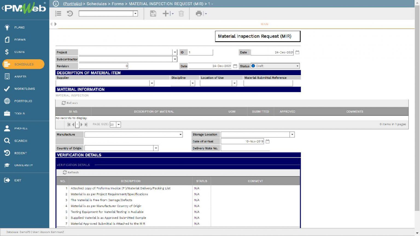The width and height of the screenshot is (420, 236).
Task: Expand the Status dropdown showing Draft
Action: click(297, 66)
